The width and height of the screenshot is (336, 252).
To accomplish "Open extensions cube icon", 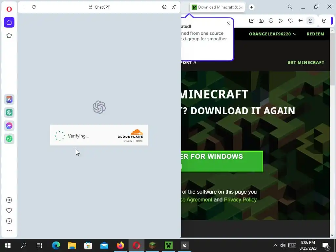I will tap(324, 21).
